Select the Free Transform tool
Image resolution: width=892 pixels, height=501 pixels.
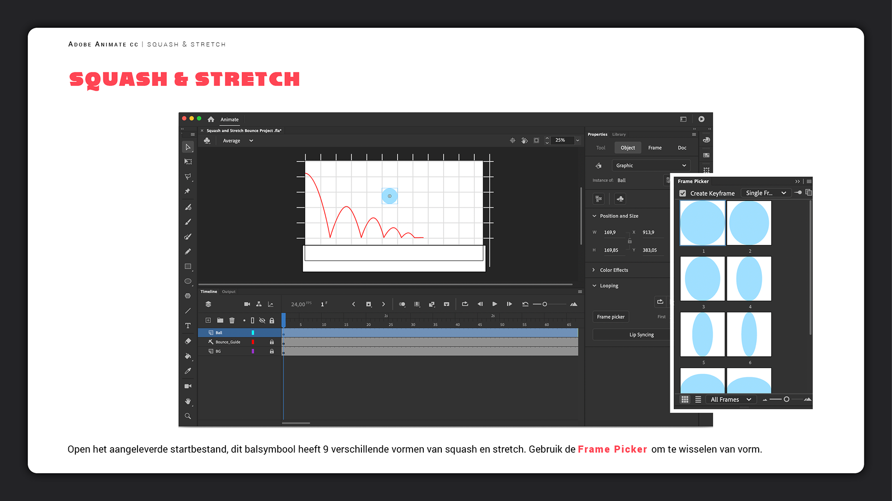click(188, 161)
